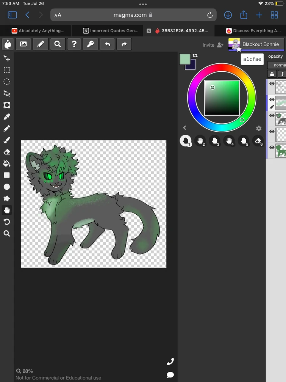Open Safari share sheet
This screenshot has height=382, width=286.
tap(244, 15)
